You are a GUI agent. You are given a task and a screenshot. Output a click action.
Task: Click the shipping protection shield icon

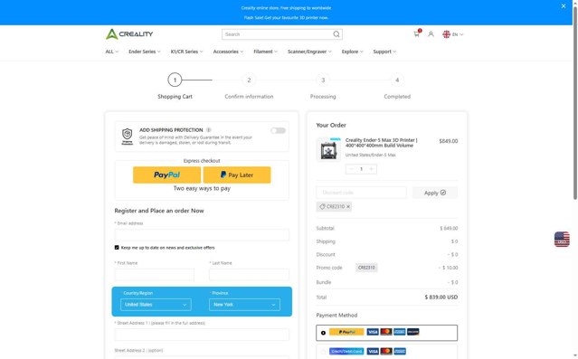coord(128,137)
